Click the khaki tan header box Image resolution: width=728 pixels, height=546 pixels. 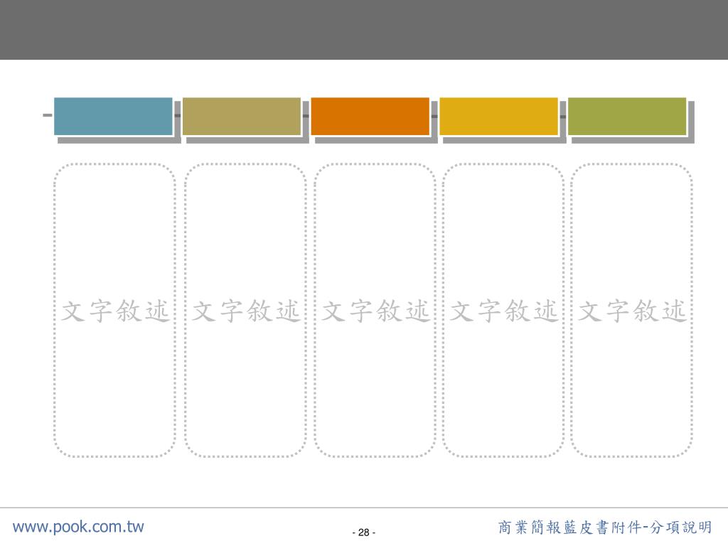click(242, 117)
